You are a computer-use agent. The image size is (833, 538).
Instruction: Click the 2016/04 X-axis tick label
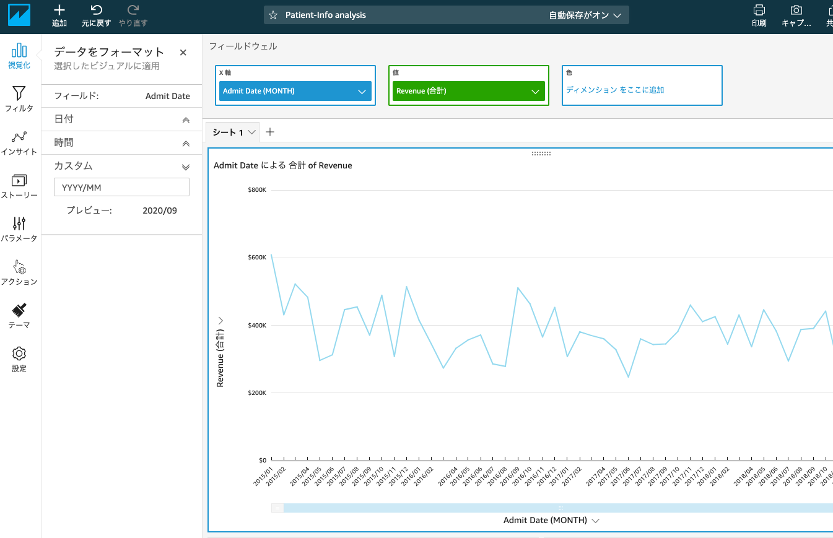click(x=449, y=477)
